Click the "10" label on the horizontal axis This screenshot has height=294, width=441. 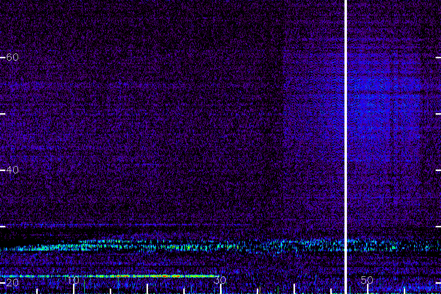tap(73, 280)
